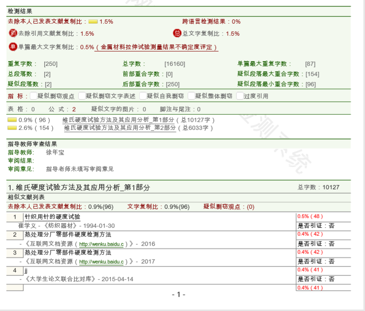Open 维氏硬度试验方法及其应用分析_第2部分 link
The image size is (365, 311).
(120, 128)
